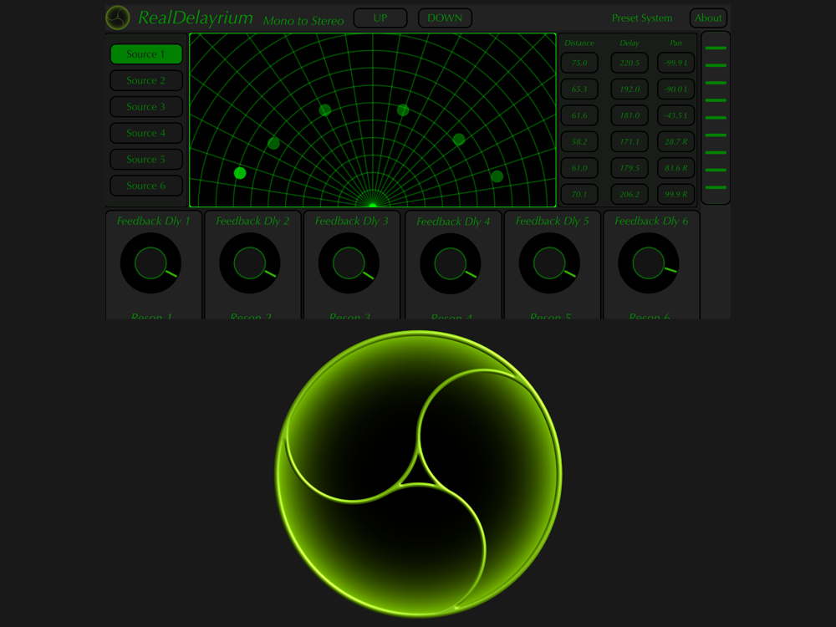Click the bright green source dot on the radar
This screenshot has height=627, width=836.
[240, 173]
